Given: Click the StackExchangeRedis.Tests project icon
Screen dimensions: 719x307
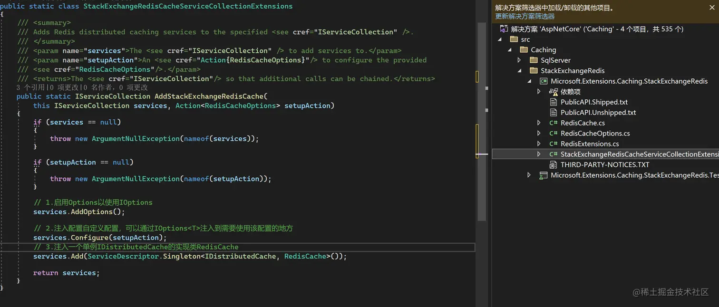Looking at the screenshot, I should [543, 175].
